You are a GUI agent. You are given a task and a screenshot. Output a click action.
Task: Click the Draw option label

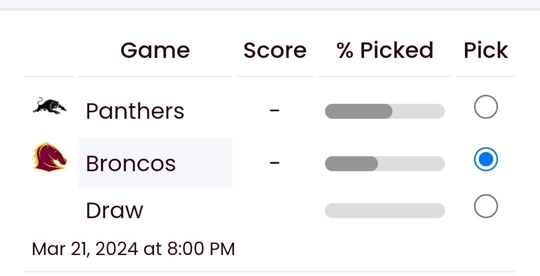coord(114,210)
